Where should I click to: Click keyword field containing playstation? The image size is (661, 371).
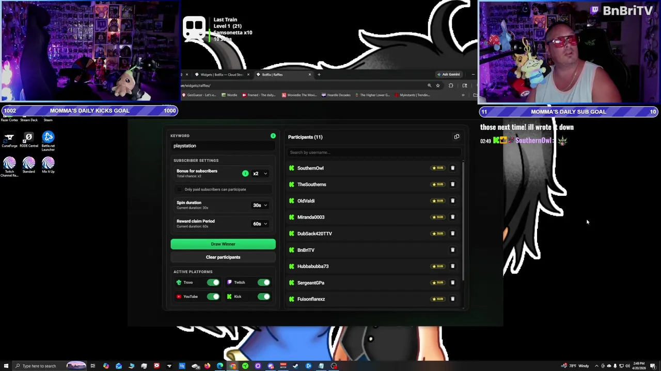[223, 146]
